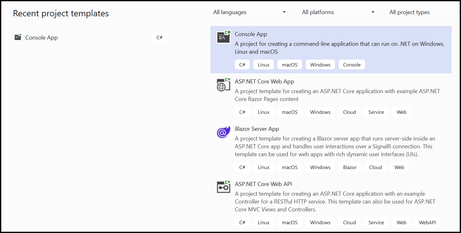Click the C# tag beside recent Console App
Screen dimensions: 461x233
159,37
